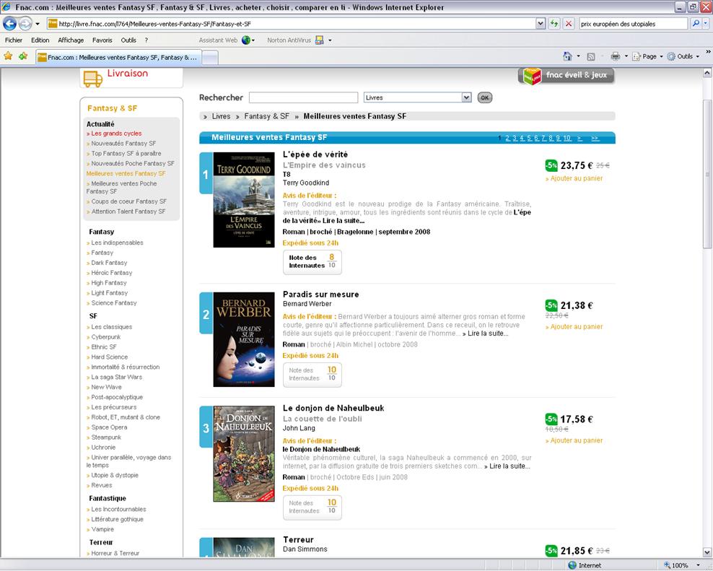
Task: Click the Norton AntiVirus icon
Action: tap(320, 40)
